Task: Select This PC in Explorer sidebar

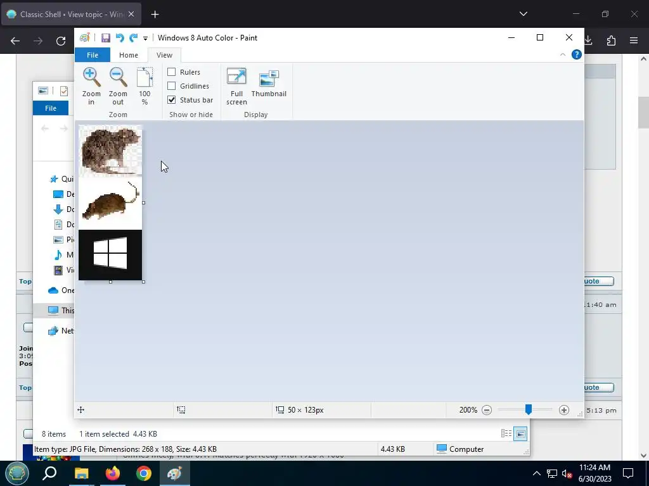Action: coord(61,310)
